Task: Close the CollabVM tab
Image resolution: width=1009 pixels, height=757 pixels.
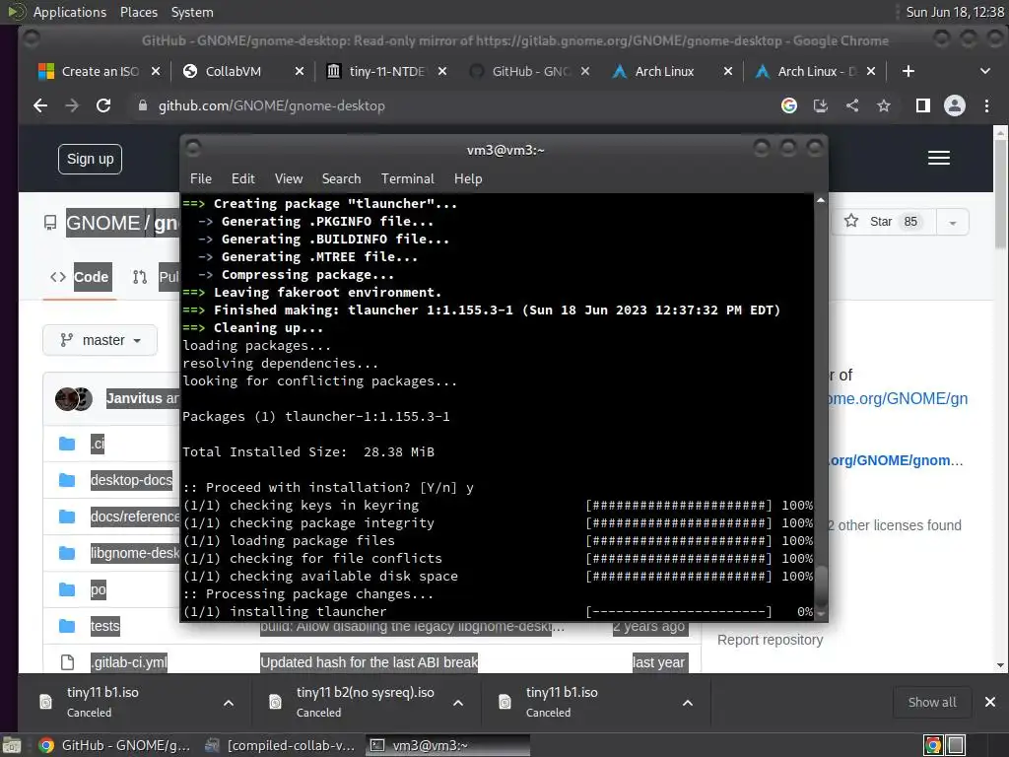Action: coord(300,71)
